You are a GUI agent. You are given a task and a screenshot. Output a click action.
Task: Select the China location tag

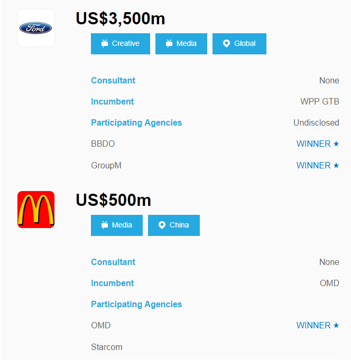(x=174, y=225)
